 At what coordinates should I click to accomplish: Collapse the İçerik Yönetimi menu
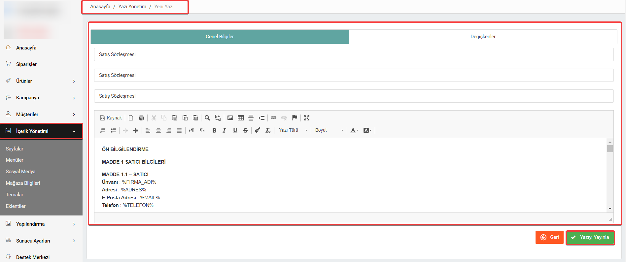click(x=41, y=131)
